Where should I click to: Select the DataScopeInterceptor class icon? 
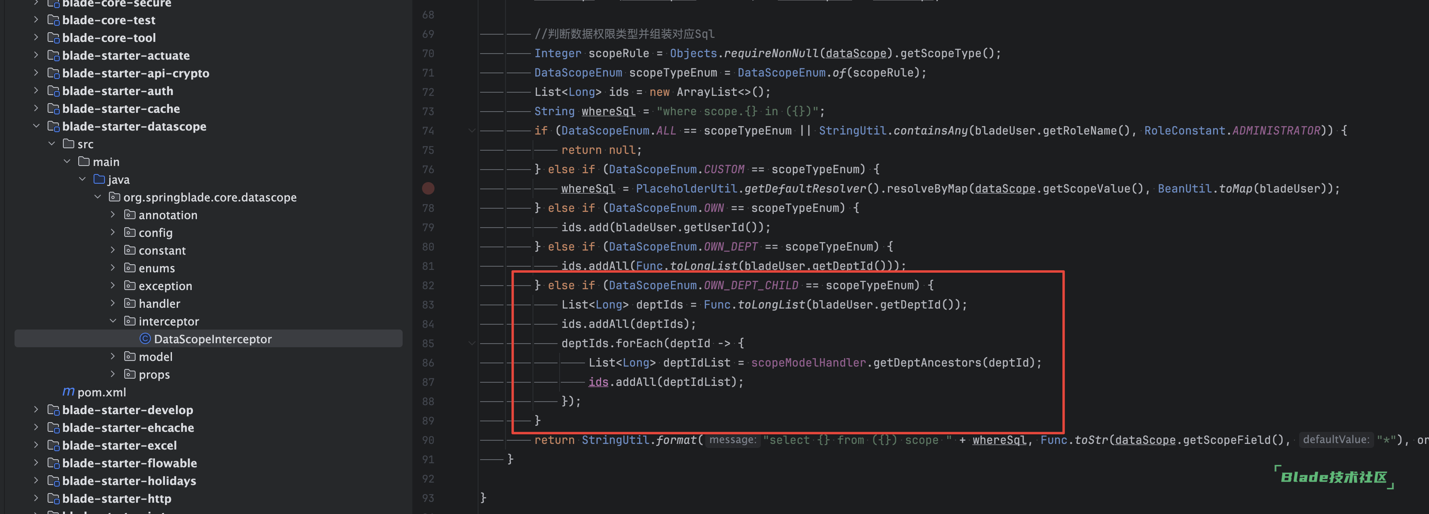click(145, 339)
